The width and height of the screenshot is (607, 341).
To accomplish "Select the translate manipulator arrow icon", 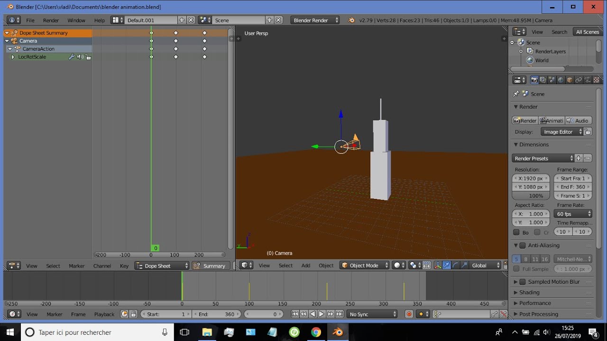I will (447, 265).
